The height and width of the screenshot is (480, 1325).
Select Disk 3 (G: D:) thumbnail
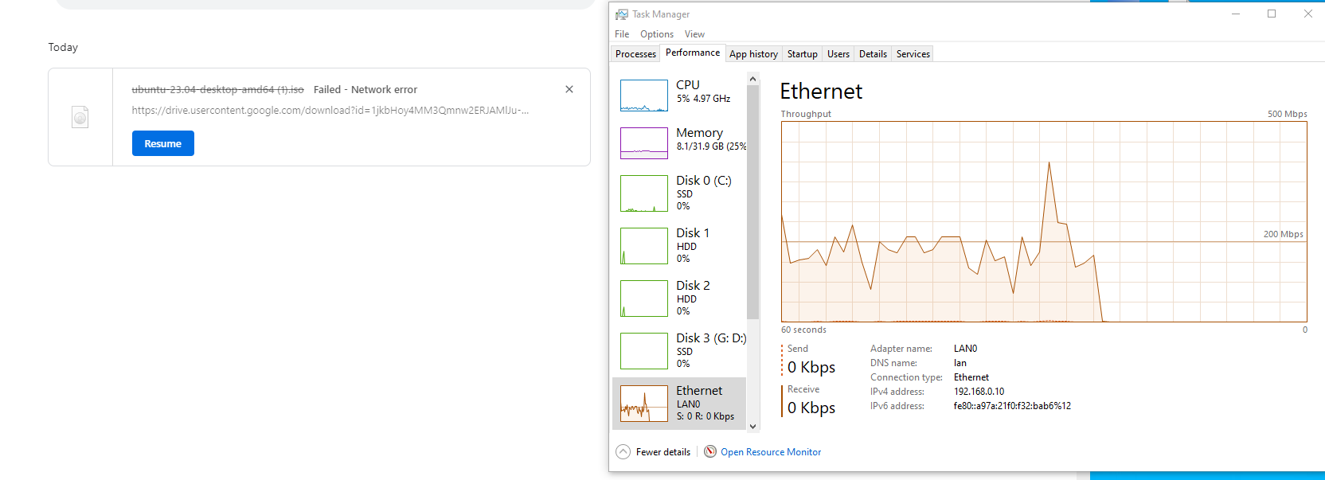(644, 351)
